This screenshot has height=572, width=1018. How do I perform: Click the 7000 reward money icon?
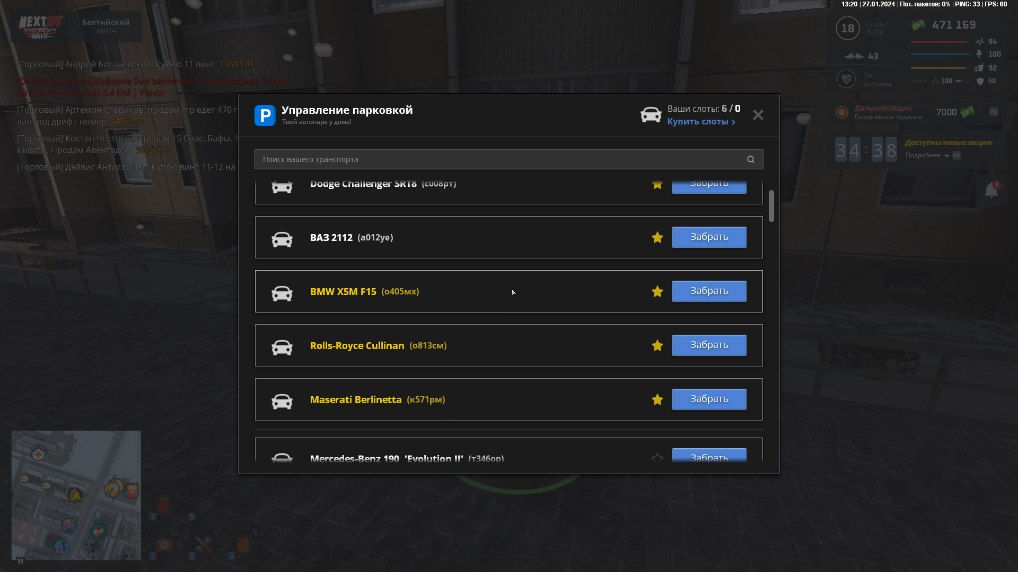point(968,112)
